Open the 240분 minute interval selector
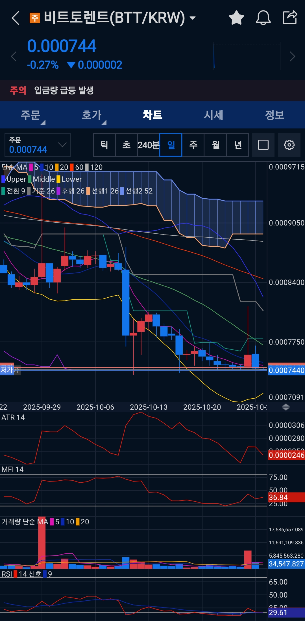Image resolution: width=305 pixels, height=621 pixels. click(x=149, y=145)
